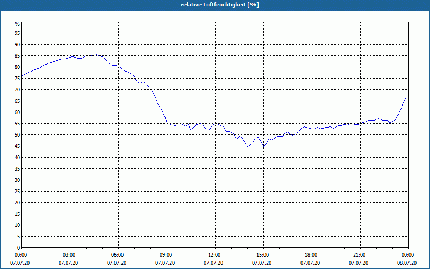Click the 07.07.20 date under 18:00

click(x=310, y=263)
